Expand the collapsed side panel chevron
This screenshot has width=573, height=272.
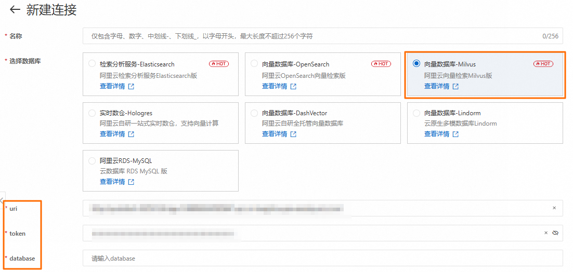coord(2,200)
